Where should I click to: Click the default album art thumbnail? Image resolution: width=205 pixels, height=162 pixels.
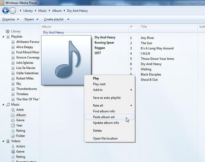[x=66, y=60]
